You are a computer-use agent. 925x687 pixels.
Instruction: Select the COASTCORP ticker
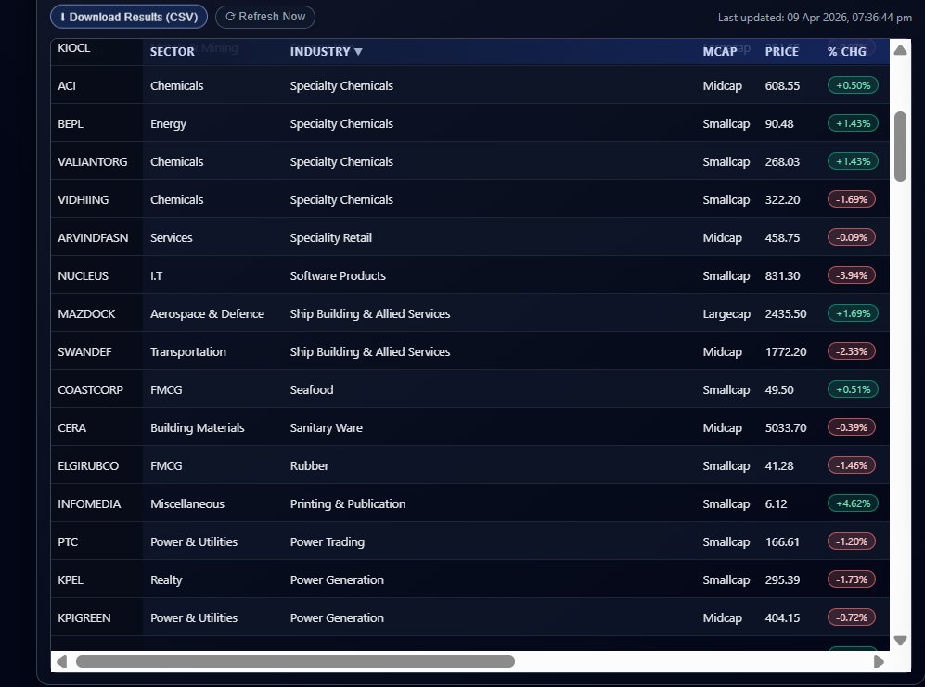point(90,389)
